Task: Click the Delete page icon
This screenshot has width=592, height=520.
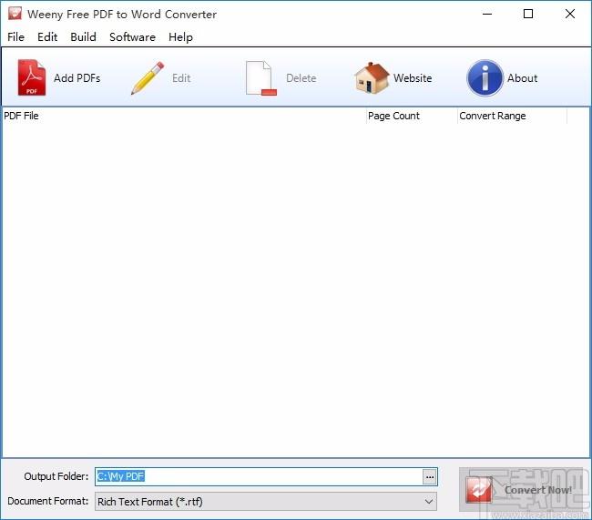Action: (x=260, y=78)
